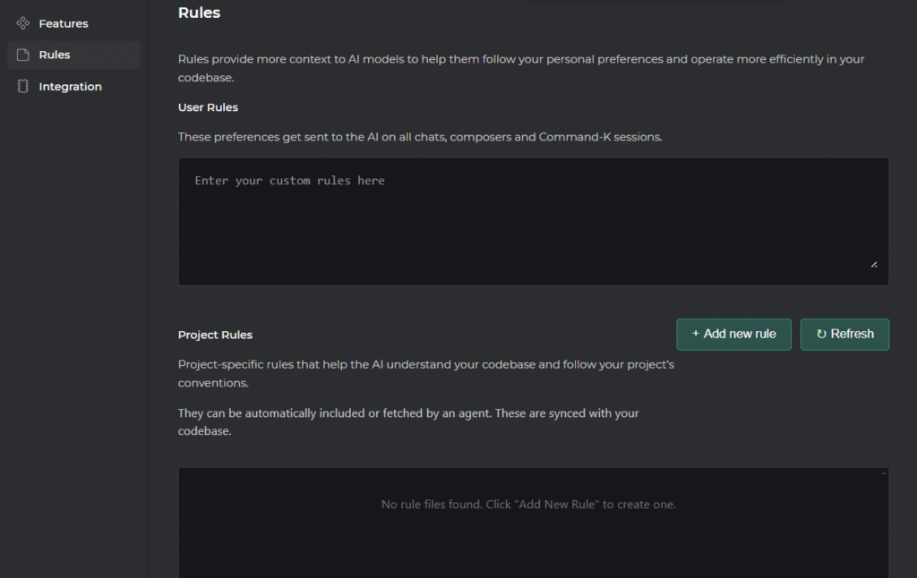Select the Rules sidebar label

tap(55, 55)
